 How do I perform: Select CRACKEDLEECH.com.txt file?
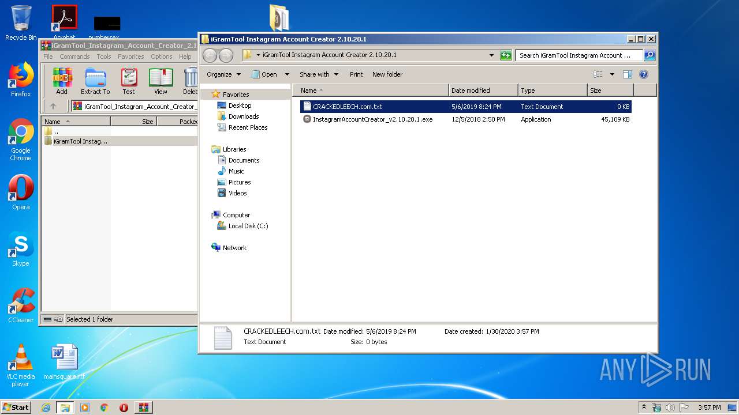tap(465, 107)
